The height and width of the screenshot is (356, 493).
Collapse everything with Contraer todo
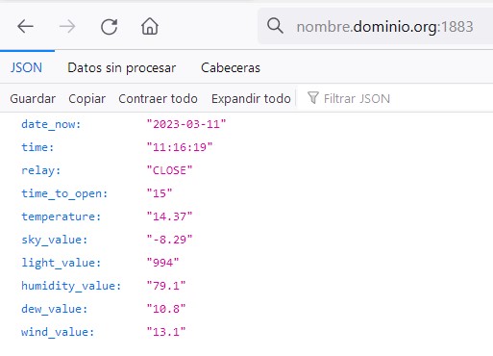tap(158, 99)
